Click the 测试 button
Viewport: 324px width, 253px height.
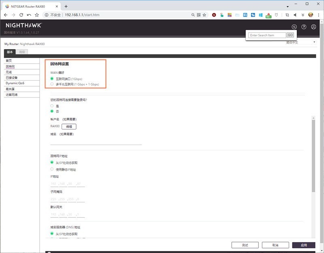(245, 245)
